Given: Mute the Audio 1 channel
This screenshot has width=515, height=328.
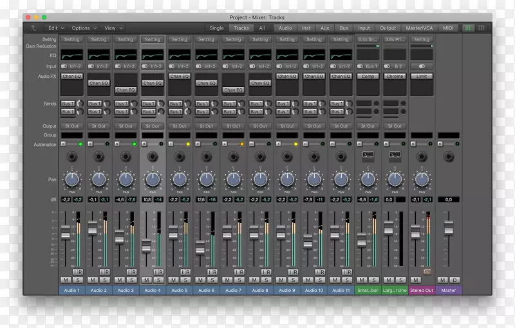Looking at the screenshot, I should [65, 280].
